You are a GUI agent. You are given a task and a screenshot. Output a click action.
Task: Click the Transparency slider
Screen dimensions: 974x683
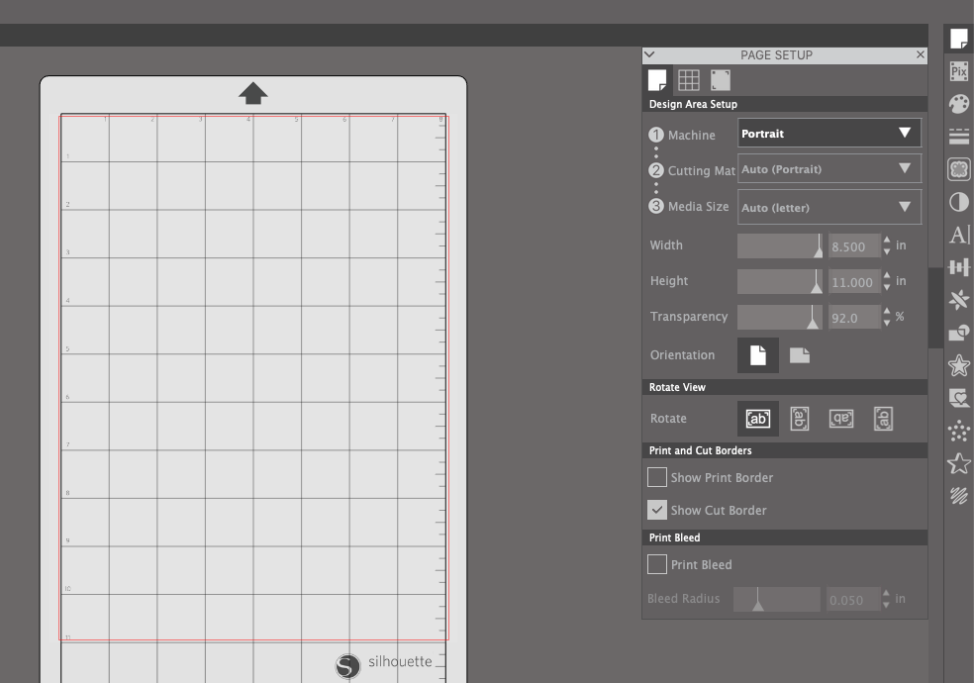[780, 318]
